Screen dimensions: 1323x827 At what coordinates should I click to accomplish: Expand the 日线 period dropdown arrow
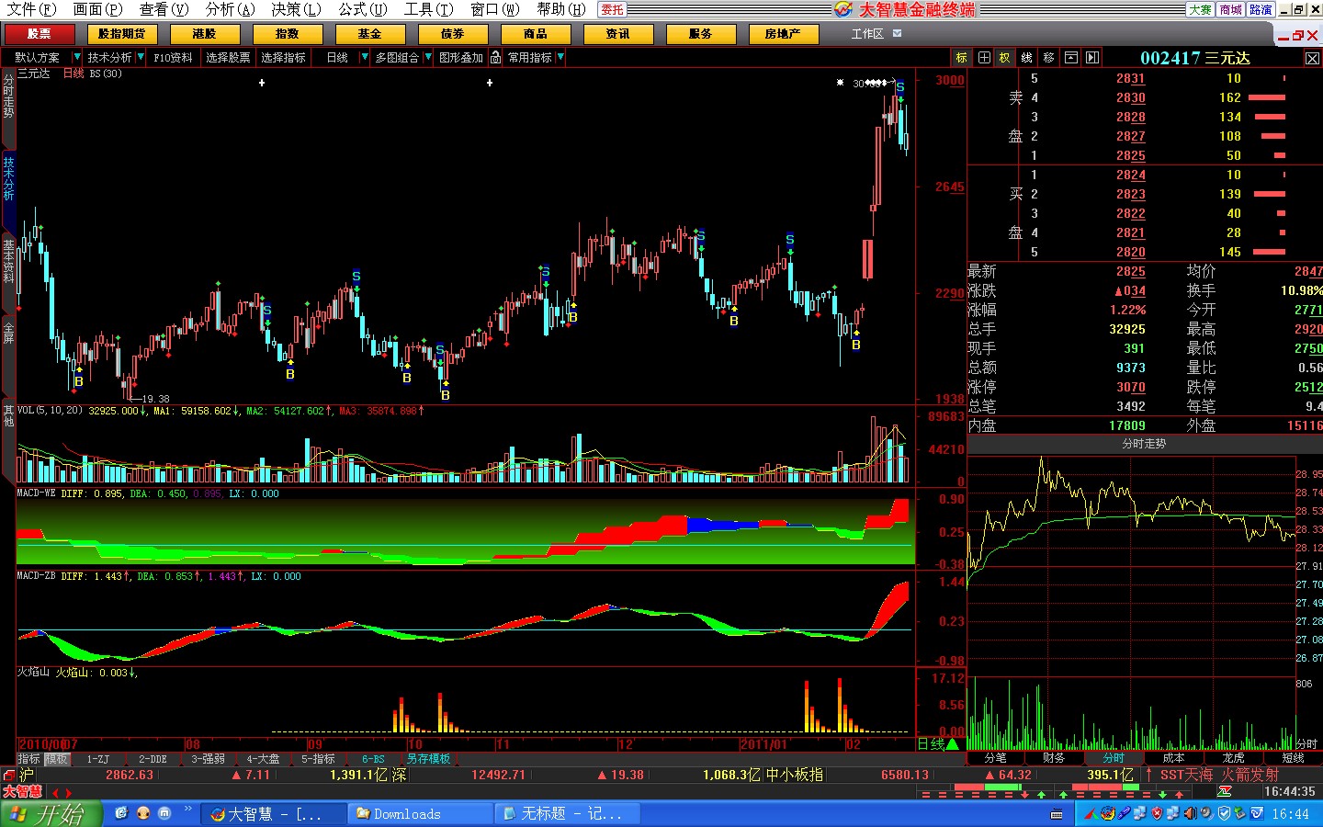[365, 57]
